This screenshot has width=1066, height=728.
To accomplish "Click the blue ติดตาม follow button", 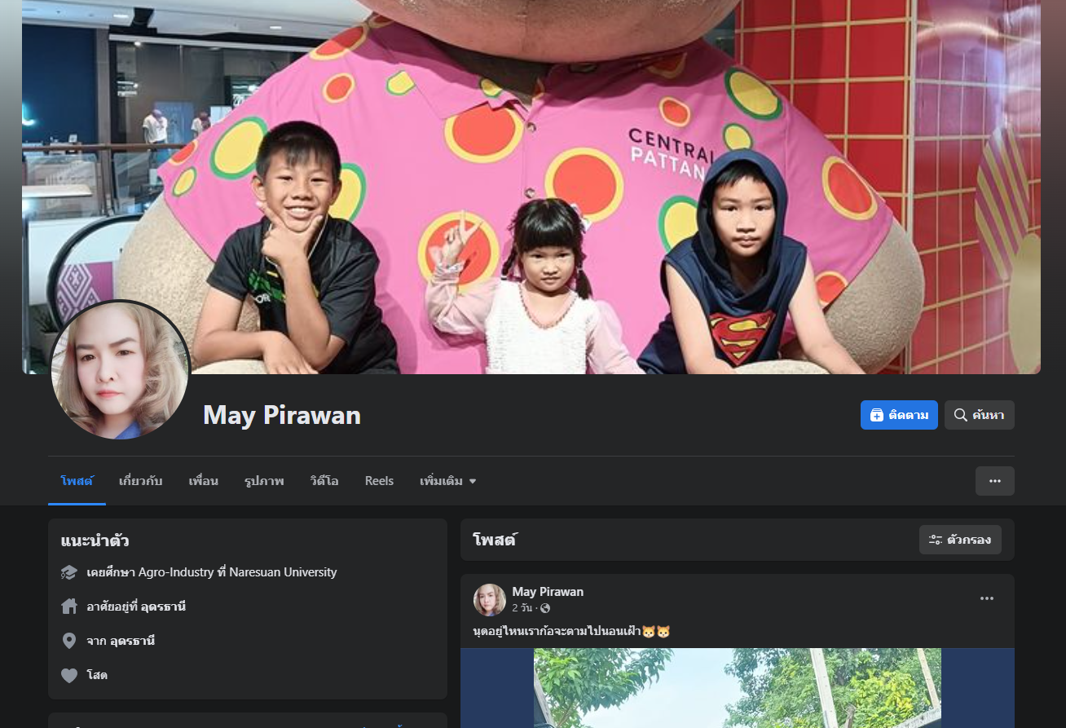I will [899, 415].
